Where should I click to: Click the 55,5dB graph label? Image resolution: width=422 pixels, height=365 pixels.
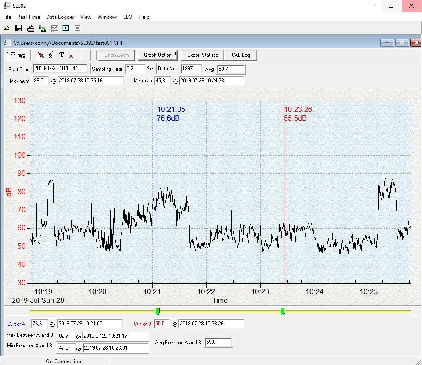295,118
